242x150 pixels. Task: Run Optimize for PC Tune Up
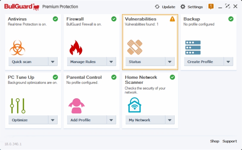point(28,120)
